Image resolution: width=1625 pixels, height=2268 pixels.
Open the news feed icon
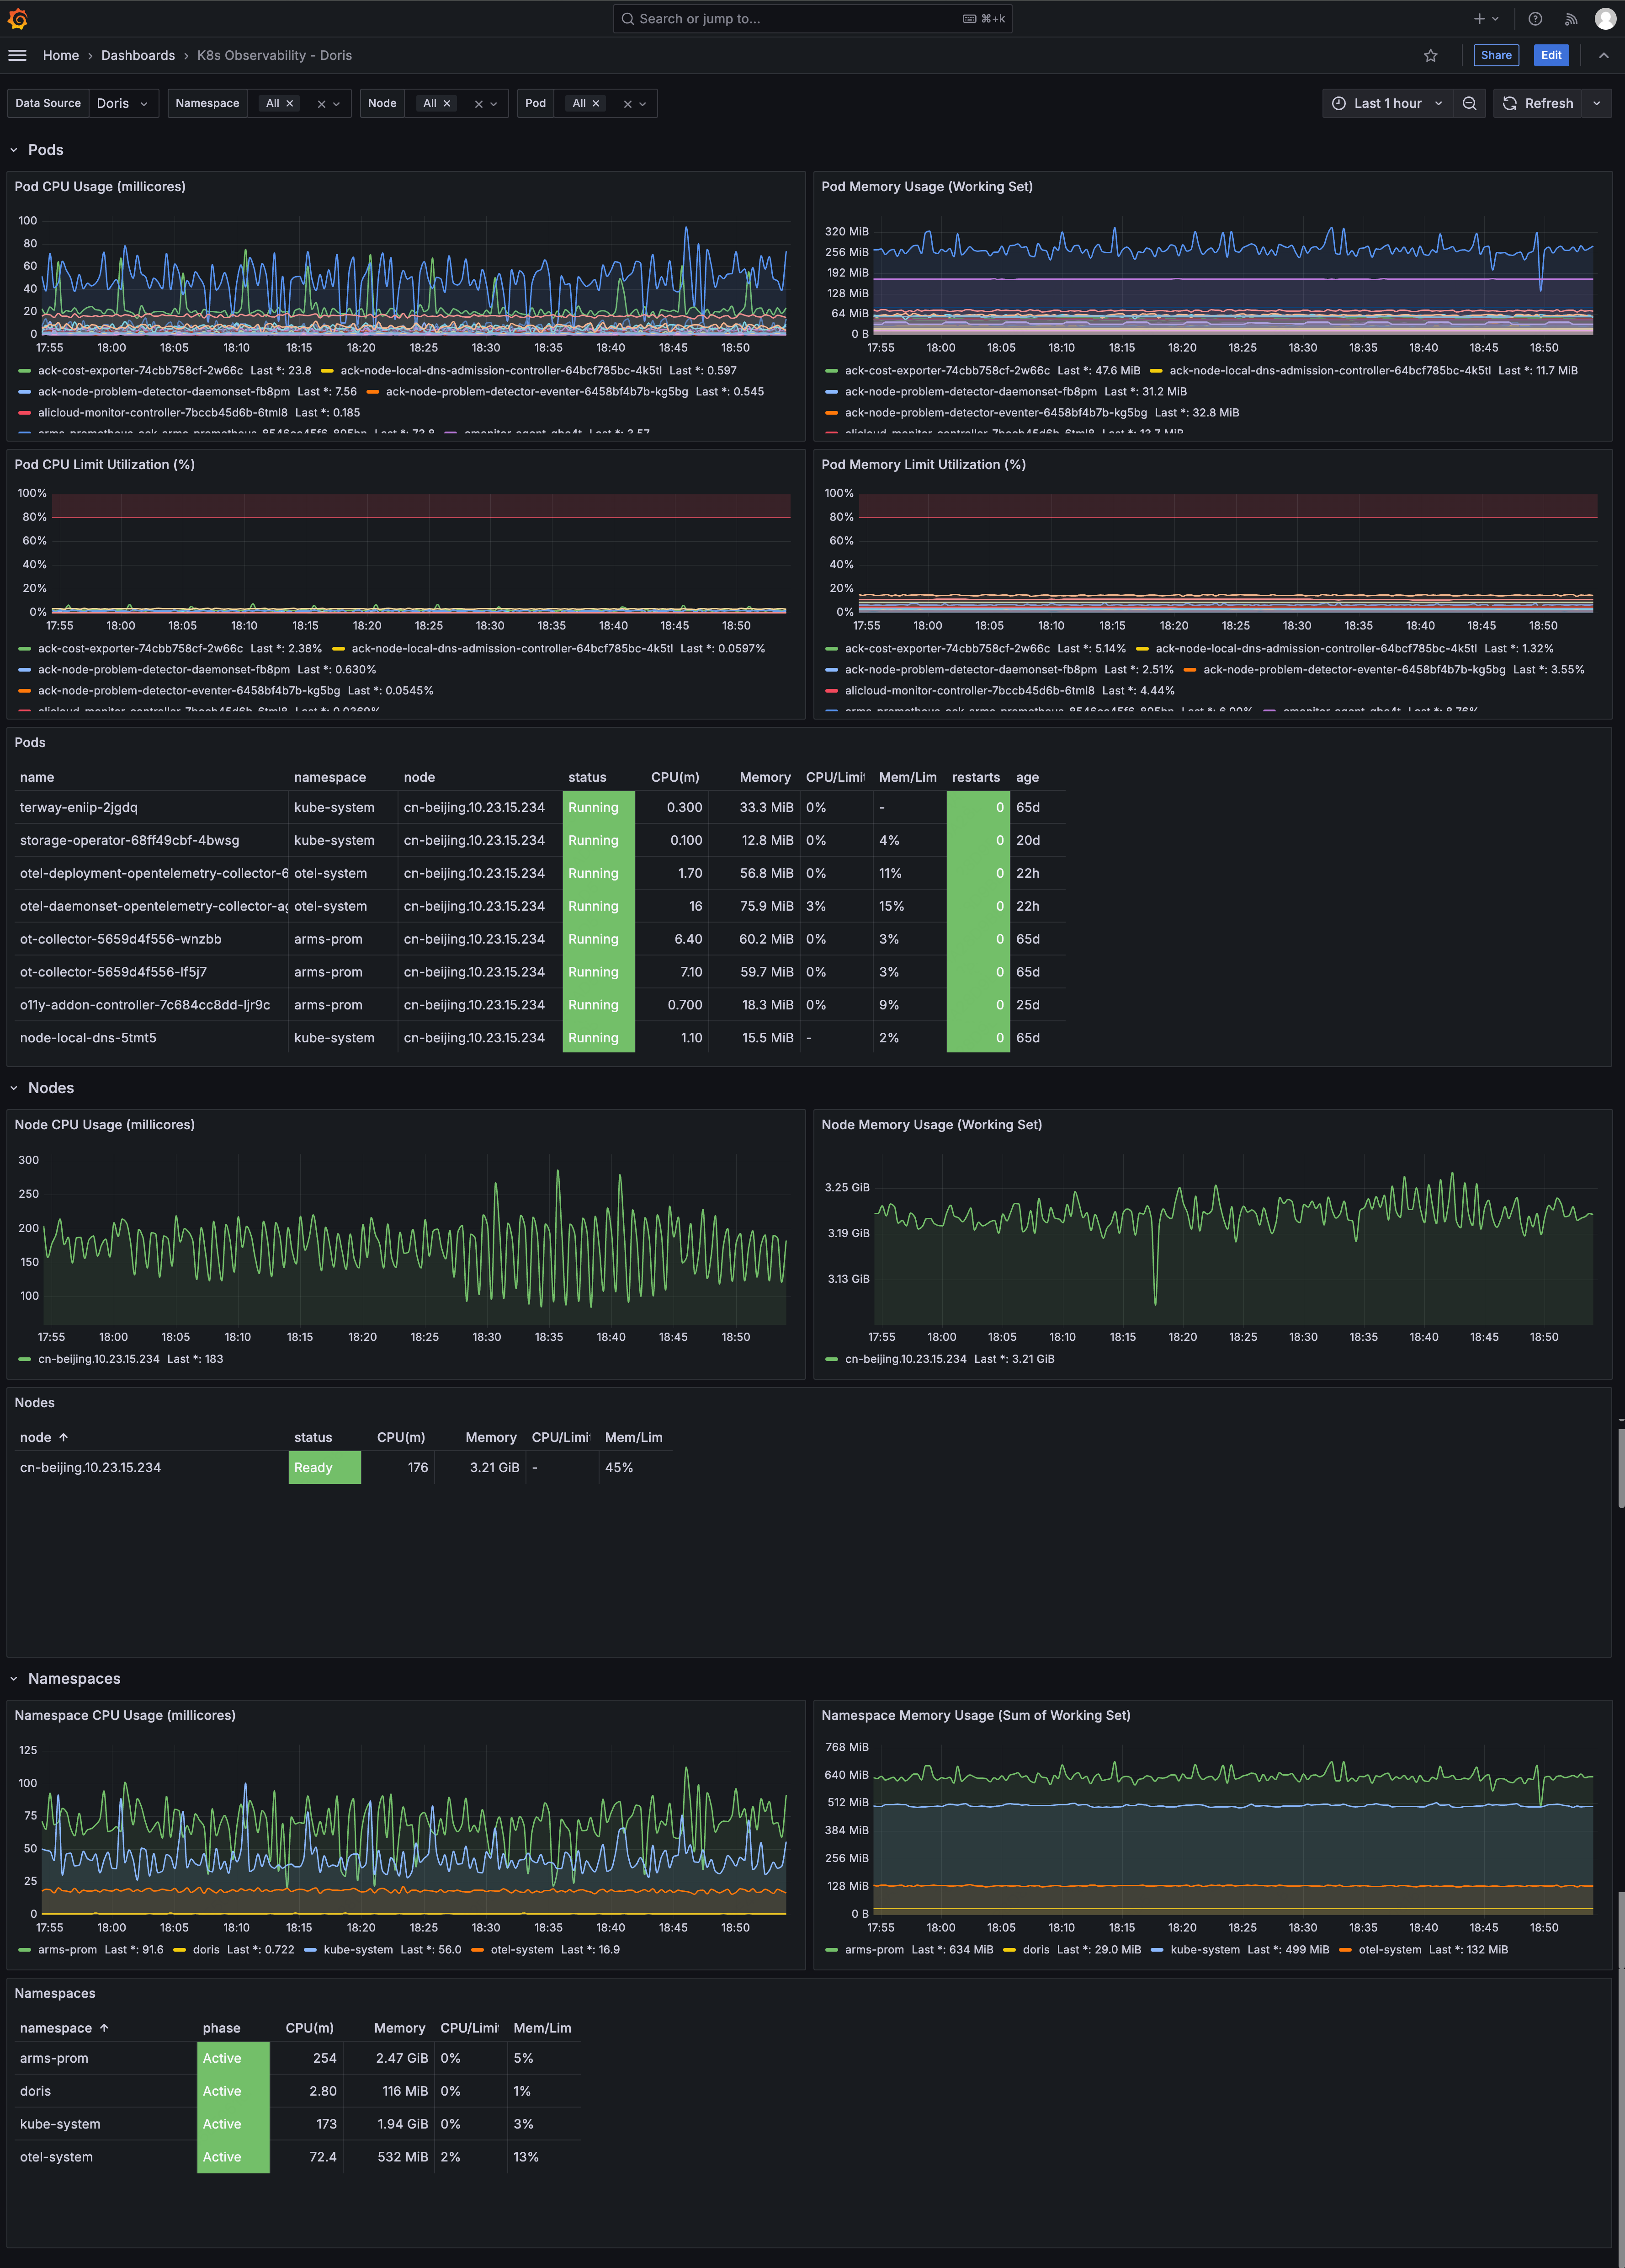tap(1570, 19)
